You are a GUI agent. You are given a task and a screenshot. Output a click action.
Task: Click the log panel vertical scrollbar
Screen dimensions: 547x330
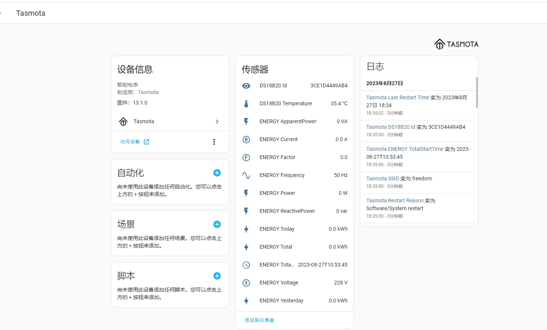pyautogui.click(x=477, y=93)
